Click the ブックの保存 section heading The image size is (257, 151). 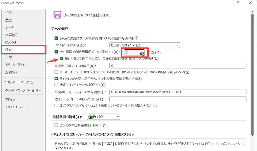(x=60, y=29)
